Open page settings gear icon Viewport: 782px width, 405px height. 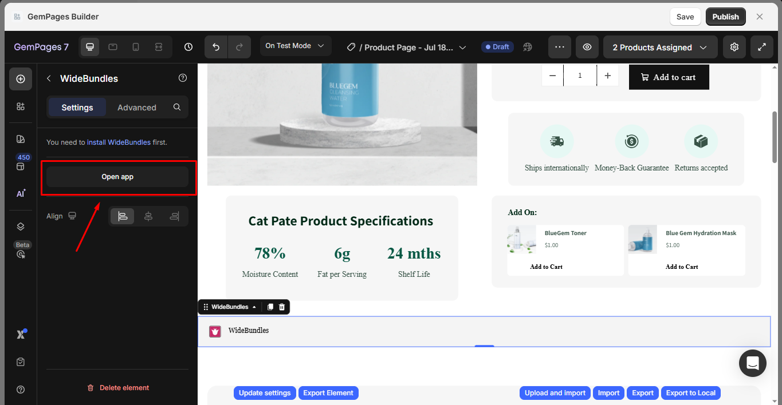click(x=734, y=47)
